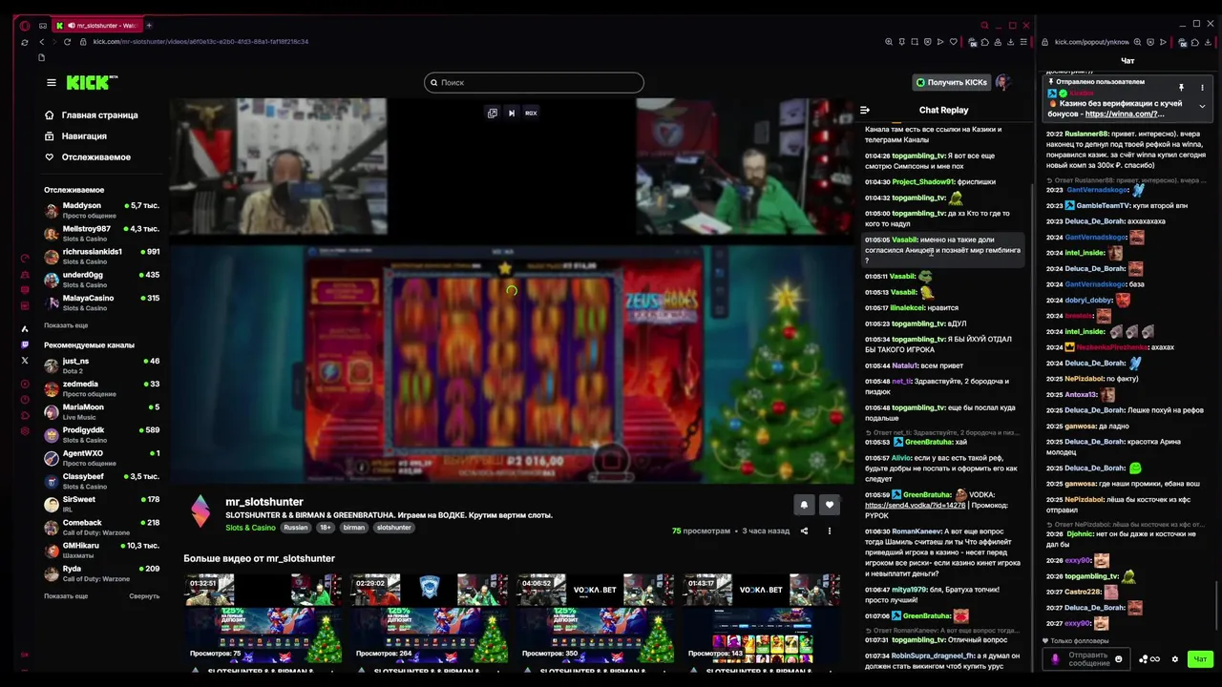Image resolution: width=1222 pixels, height=687 pixels.
Task: Open video thumbnail with duration 02:29:02
Action: tap(429, 618)
